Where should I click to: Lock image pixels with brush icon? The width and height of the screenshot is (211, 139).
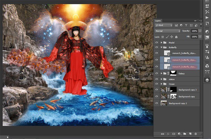tap(167, 37)
